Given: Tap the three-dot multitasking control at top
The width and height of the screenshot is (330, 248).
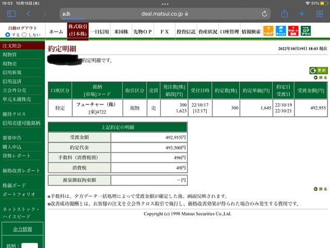Looking at the screenshot, I should tap(165, 4).
